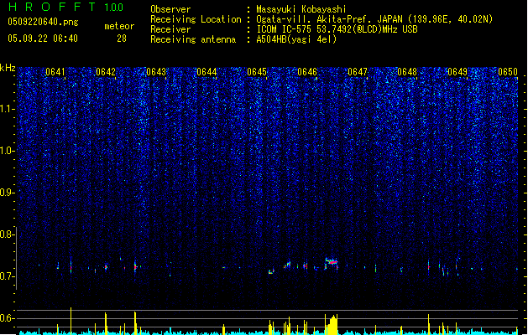The height and width of the screenshot is (335, 528).
Task: Click the ICOM IC-575 receiver value
Action: [x=337, y=29]
